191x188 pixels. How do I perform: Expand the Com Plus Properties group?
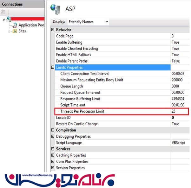point(53,161)
